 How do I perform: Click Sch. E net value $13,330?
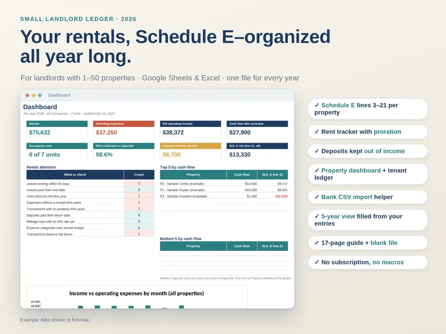click(x=240, y=155)
